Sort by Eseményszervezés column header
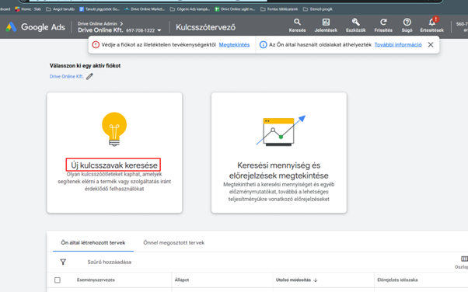This screenshot has width=468, height=292. tap(96, 280)
